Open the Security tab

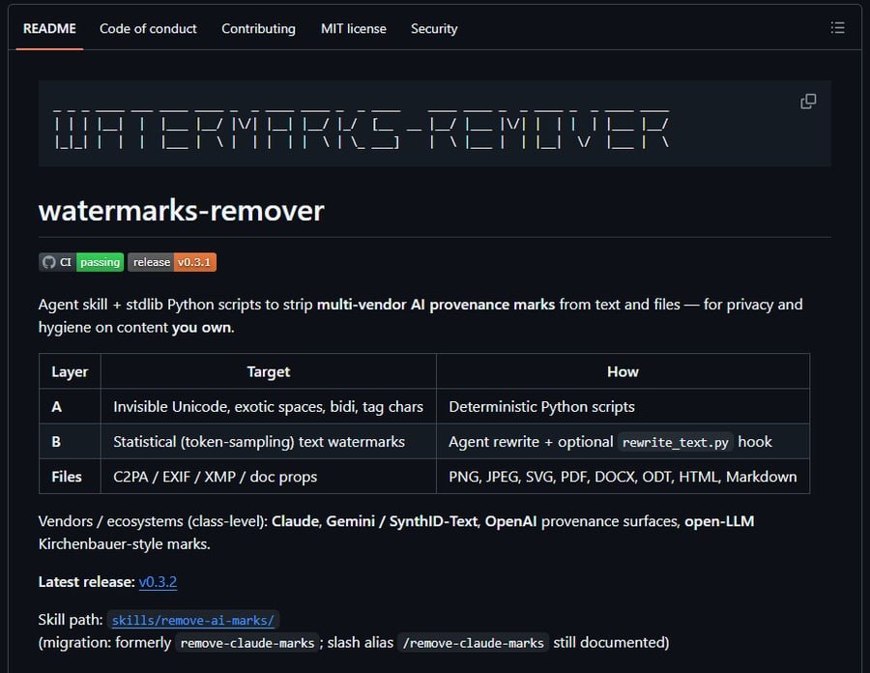coord(434,28)
